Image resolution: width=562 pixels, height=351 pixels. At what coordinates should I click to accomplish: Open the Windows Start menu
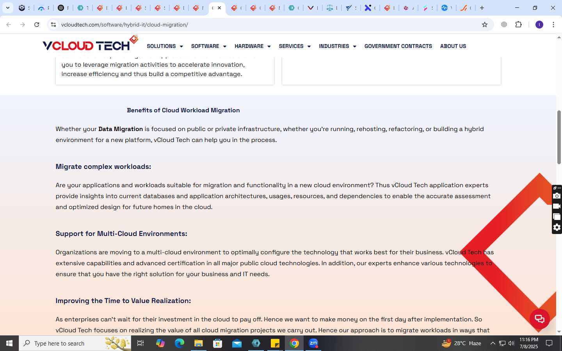pyautogui.click(x=9, y=343)
